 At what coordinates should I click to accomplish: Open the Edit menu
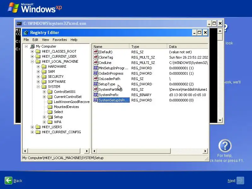coord(35,40)
